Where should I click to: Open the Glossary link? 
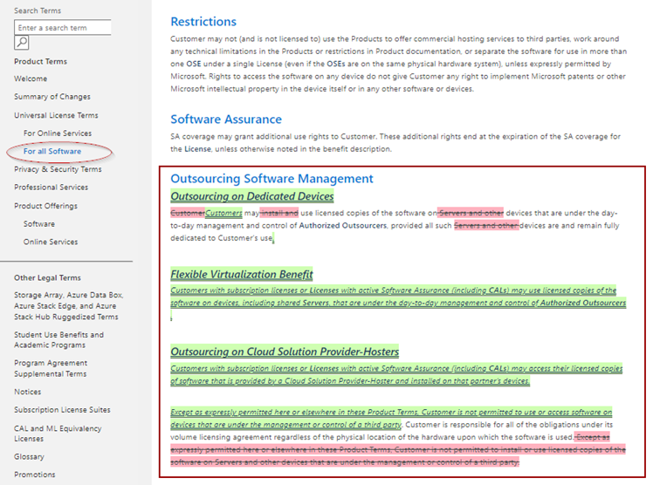[29, 457]
